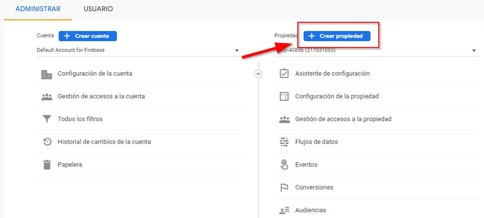Open Gestión de accesos a la propiedad
Screen dimensions: 484x218
pyautogui.click(x=343, y=119)
